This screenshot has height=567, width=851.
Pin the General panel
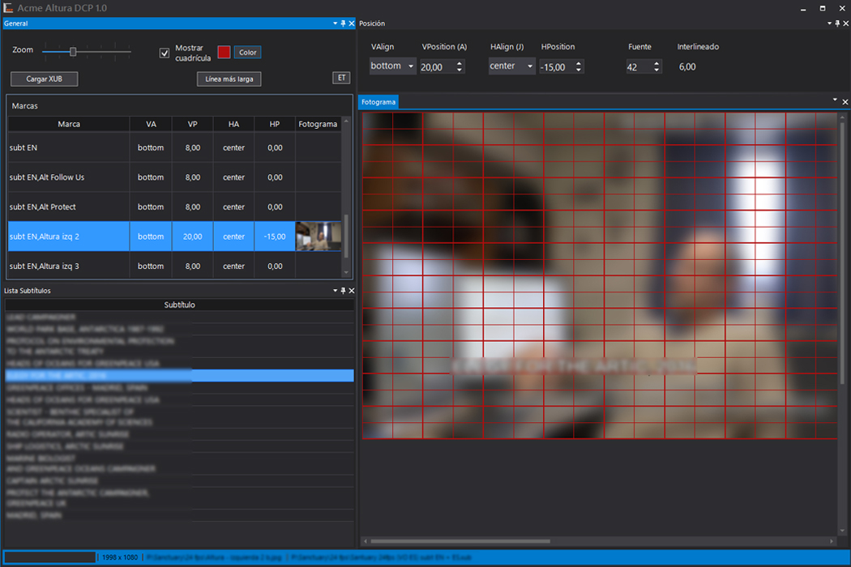(343, 24)
